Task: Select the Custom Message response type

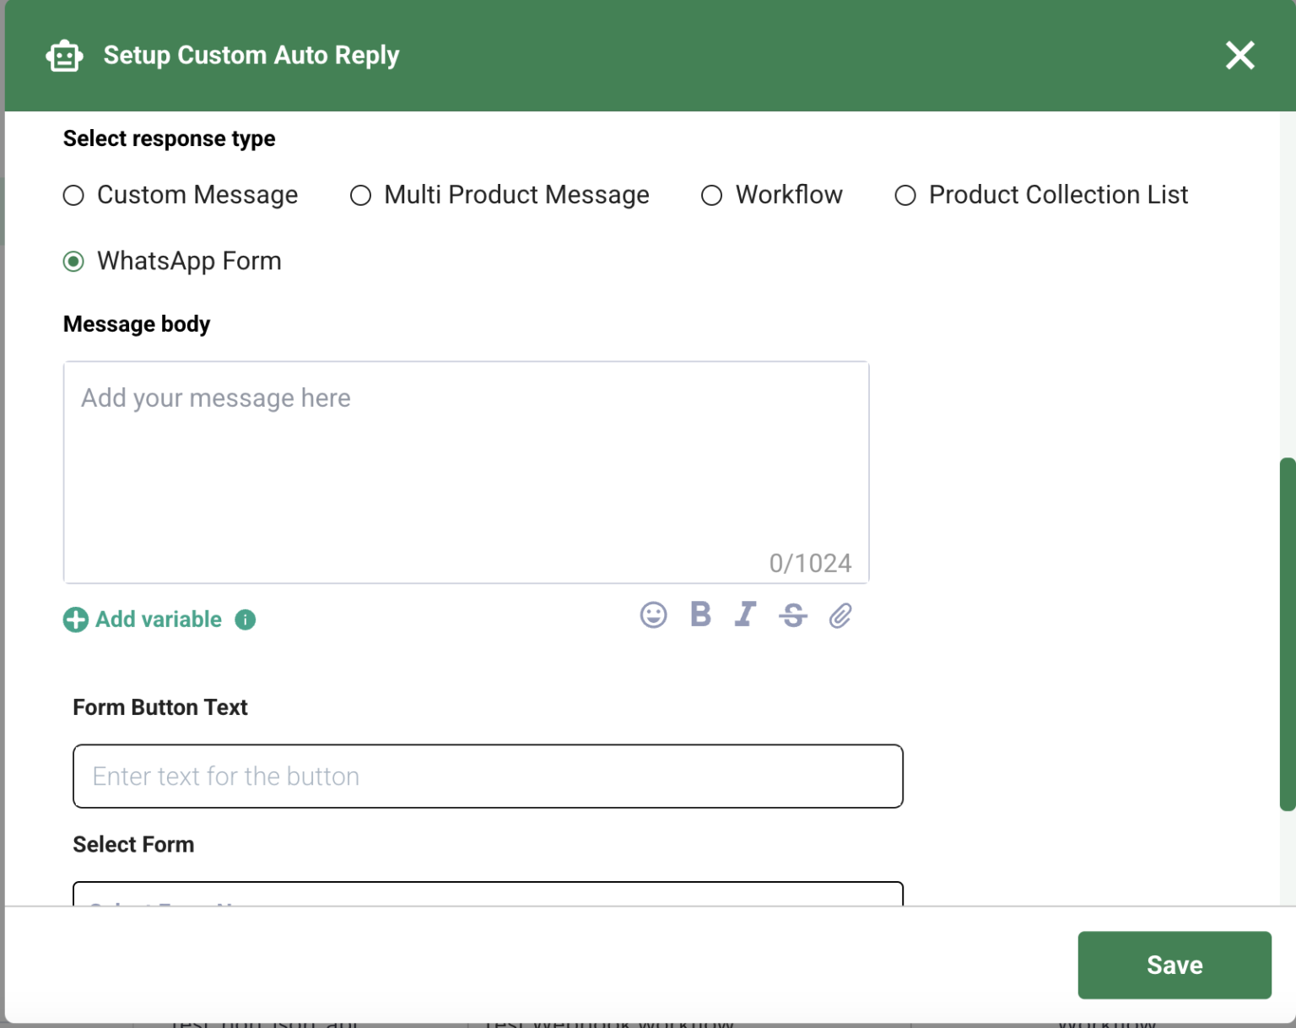Action: coord(73,195)
